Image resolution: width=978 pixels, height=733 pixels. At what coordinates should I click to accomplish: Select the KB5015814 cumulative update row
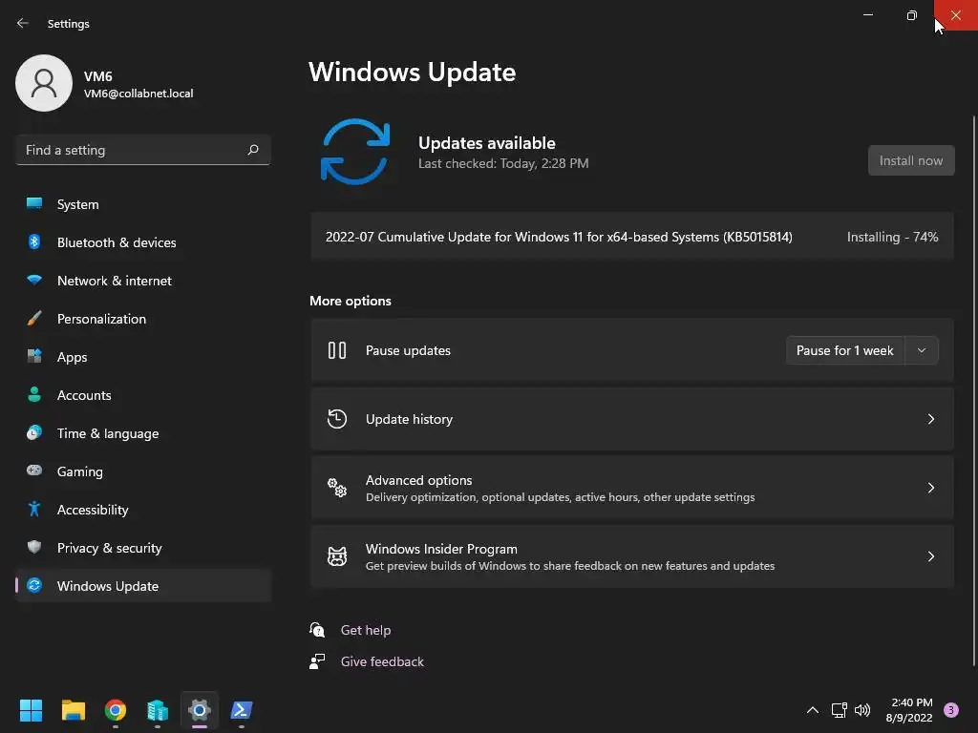[632, 237]
